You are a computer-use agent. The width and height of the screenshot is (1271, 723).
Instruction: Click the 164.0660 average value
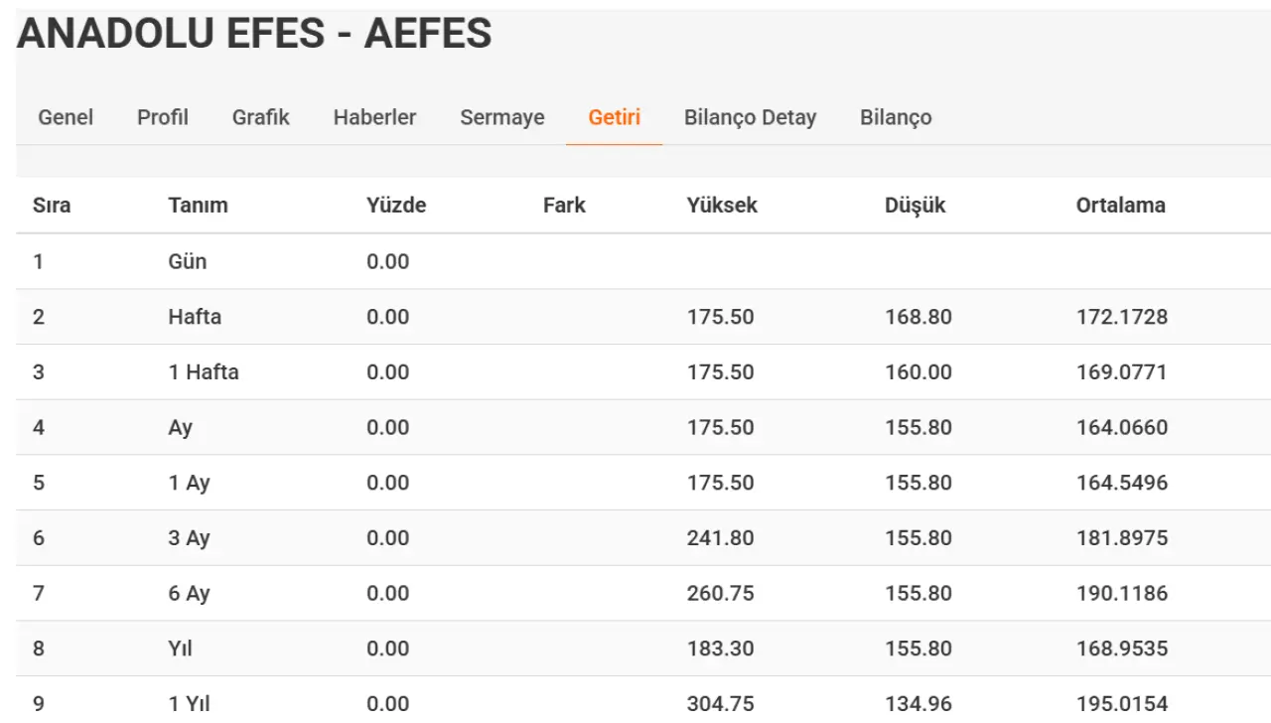(x=1122, y=428)
